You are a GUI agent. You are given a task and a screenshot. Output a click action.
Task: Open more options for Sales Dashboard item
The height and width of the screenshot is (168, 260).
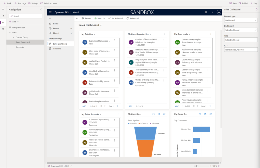(42, 42)
